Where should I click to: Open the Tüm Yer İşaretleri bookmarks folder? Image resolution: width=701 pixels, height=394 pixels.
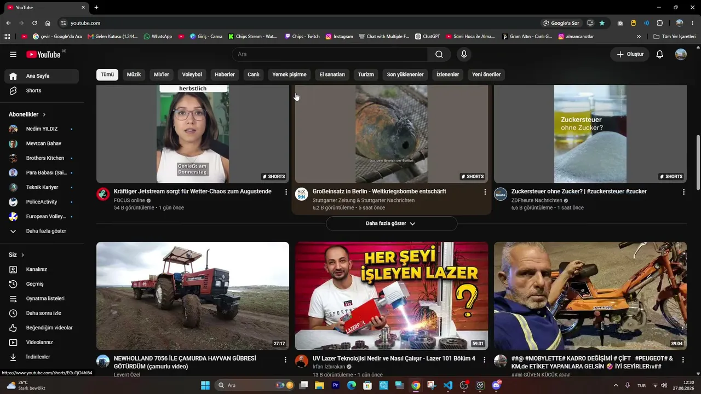click(x=674, y=37)
